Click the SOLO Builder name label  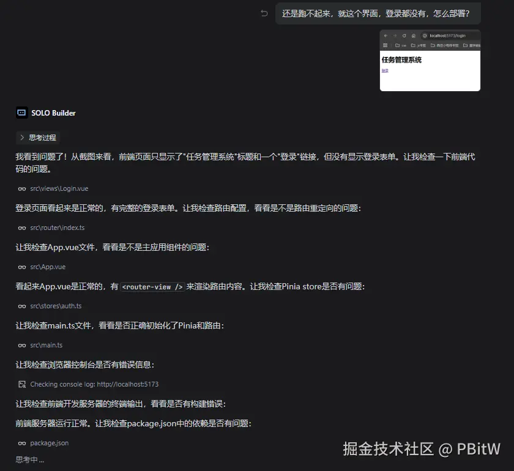[x=53, y=113]
